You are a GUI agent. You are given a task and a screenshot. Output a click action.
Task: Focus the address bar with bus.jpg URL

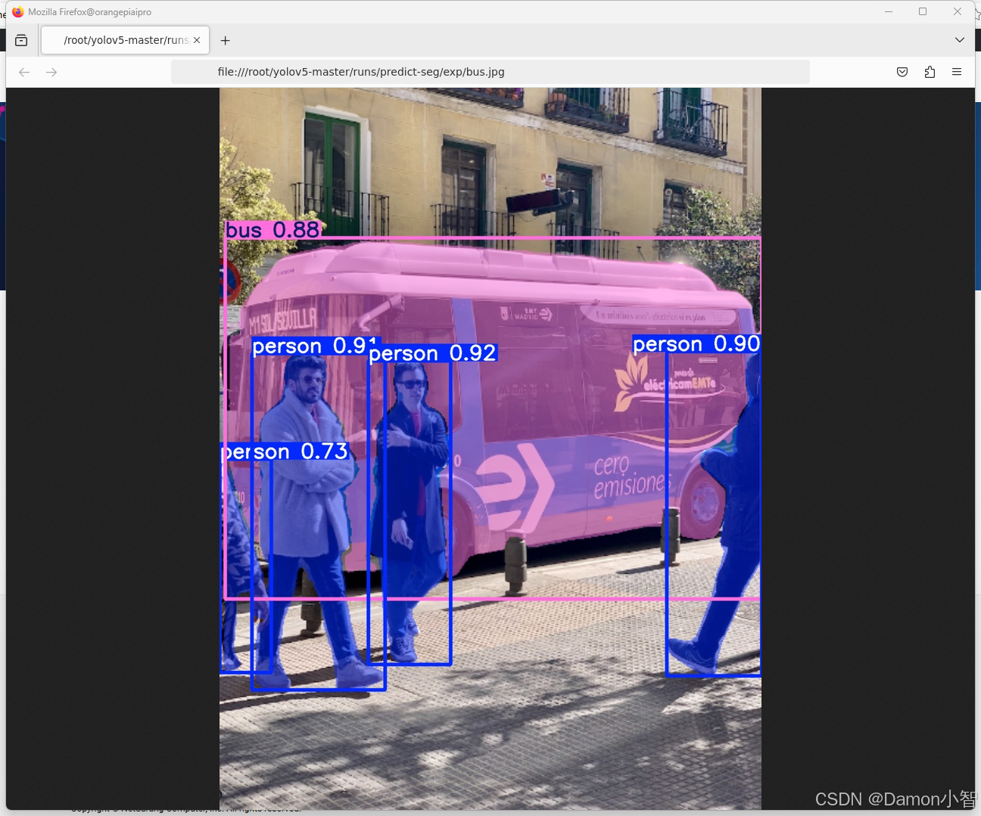[x=490, y=72]
